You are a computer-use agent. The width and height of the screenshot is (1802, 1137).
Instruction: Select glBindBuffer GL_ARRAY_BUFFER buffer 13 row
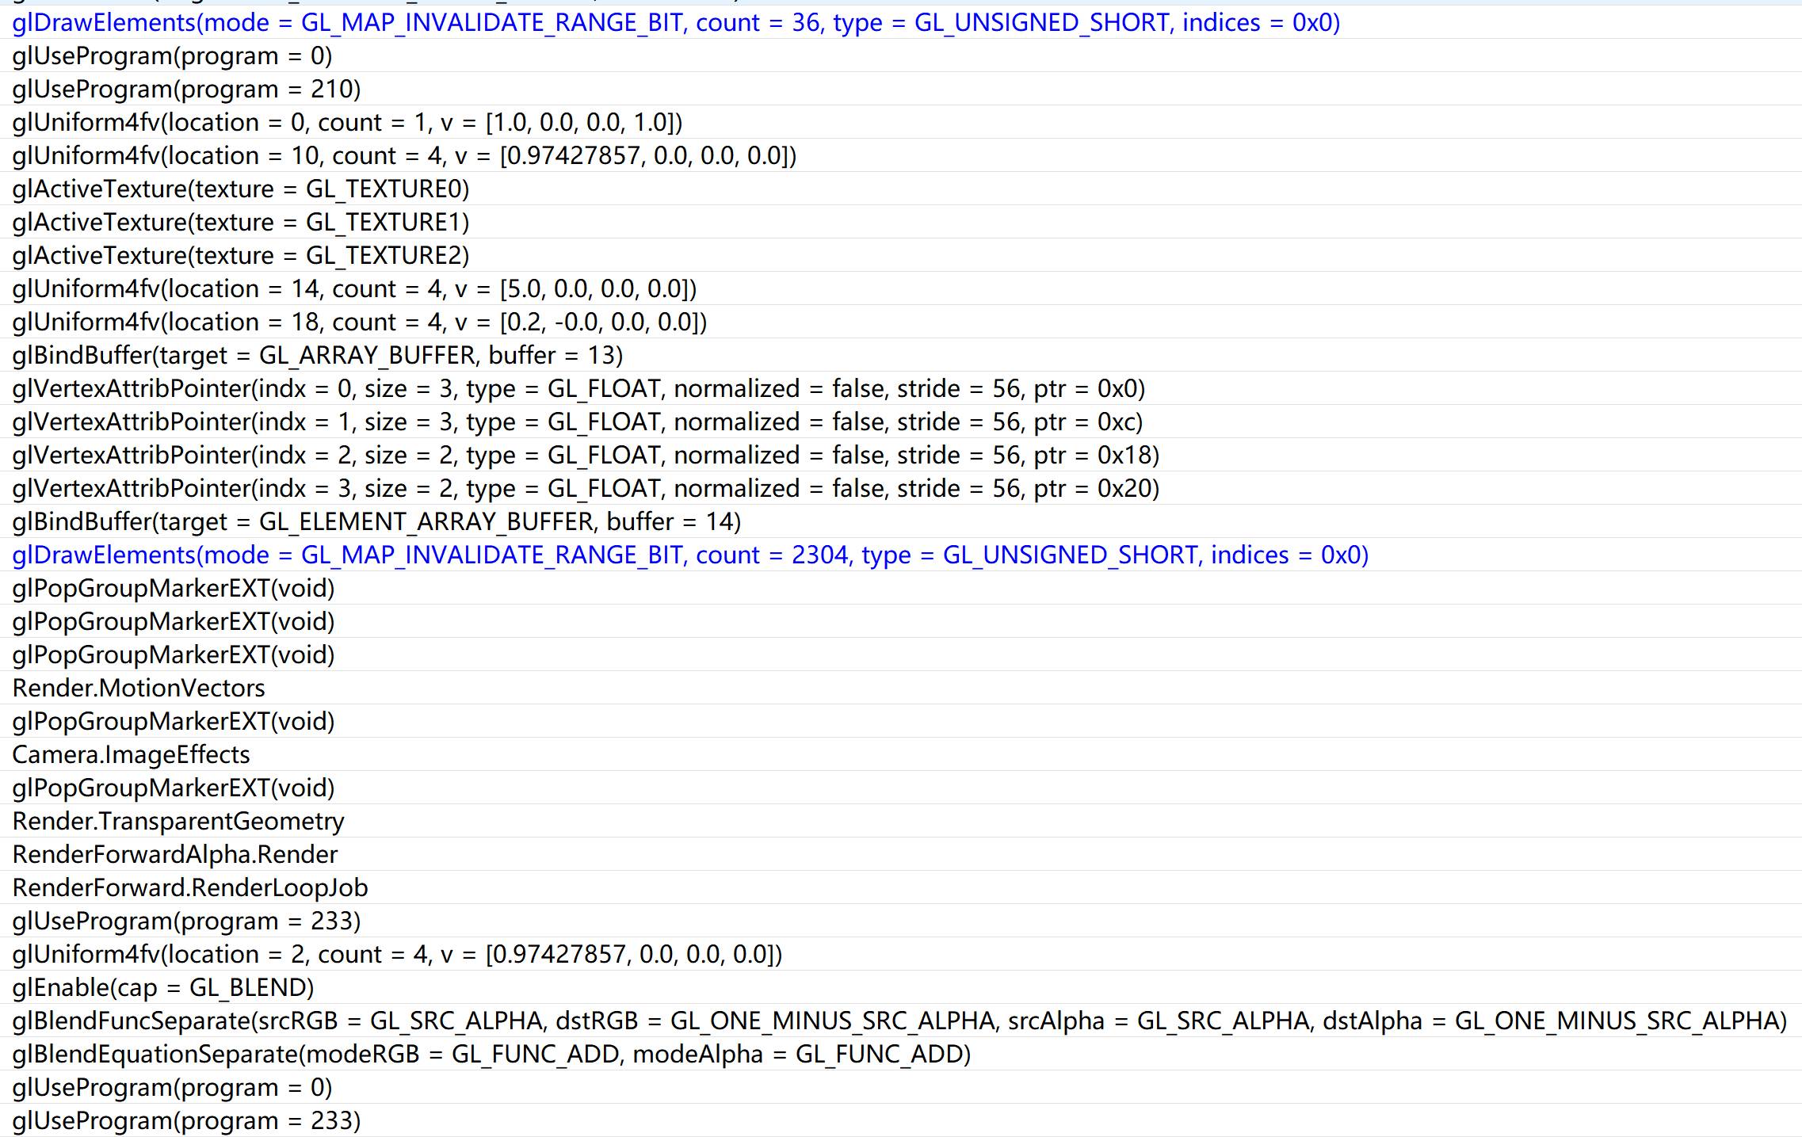click(318, 356)
